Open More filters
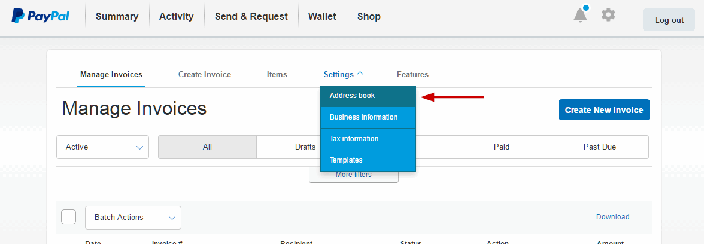 [354, 175]
